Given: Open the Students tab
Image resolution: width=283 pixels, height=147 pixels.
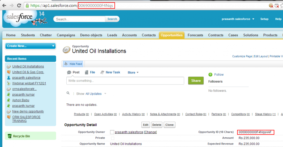Looking at the screenshot, I should [x=28, y=35].
